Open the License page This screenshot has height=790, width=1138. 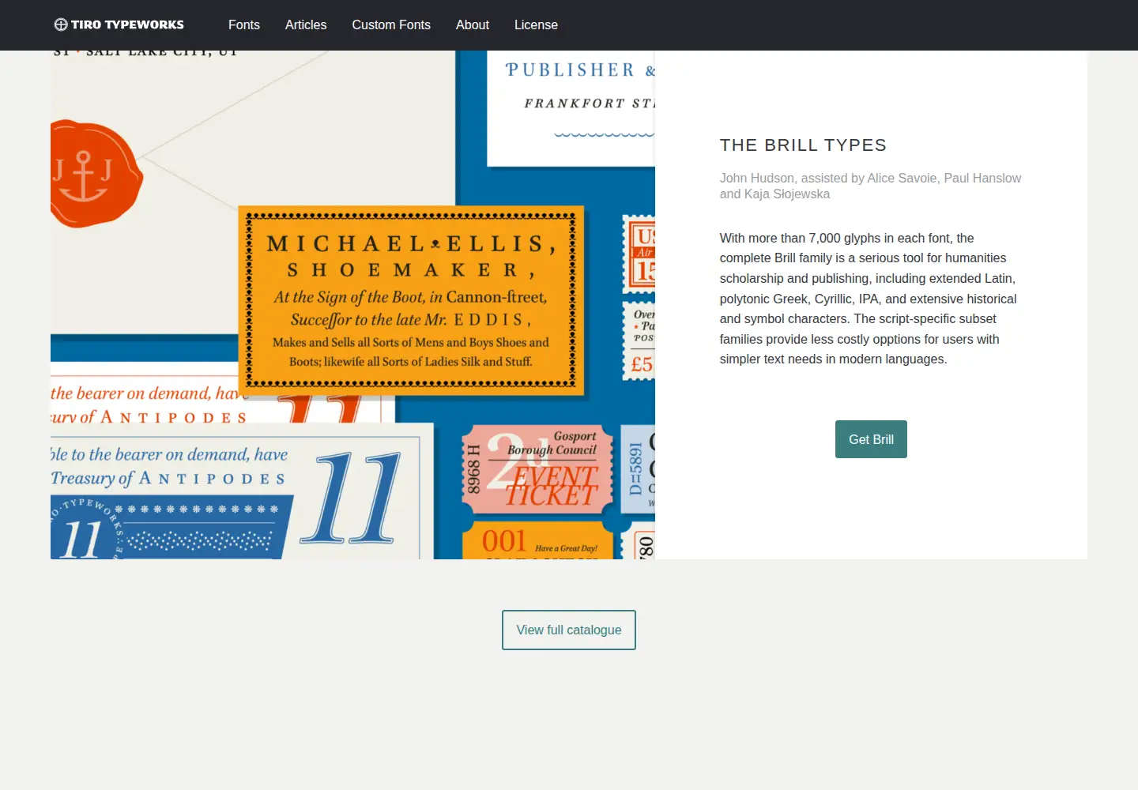click(536, 25)
